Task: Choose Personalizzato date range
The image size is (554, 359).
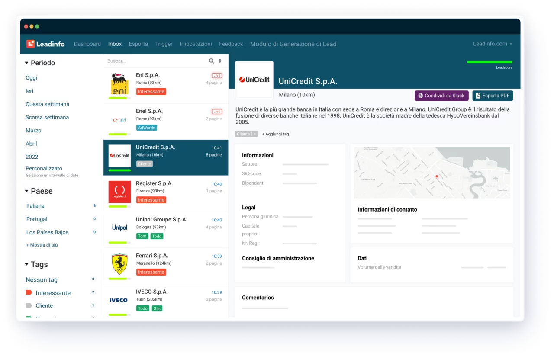Action: tap(44, 168)
